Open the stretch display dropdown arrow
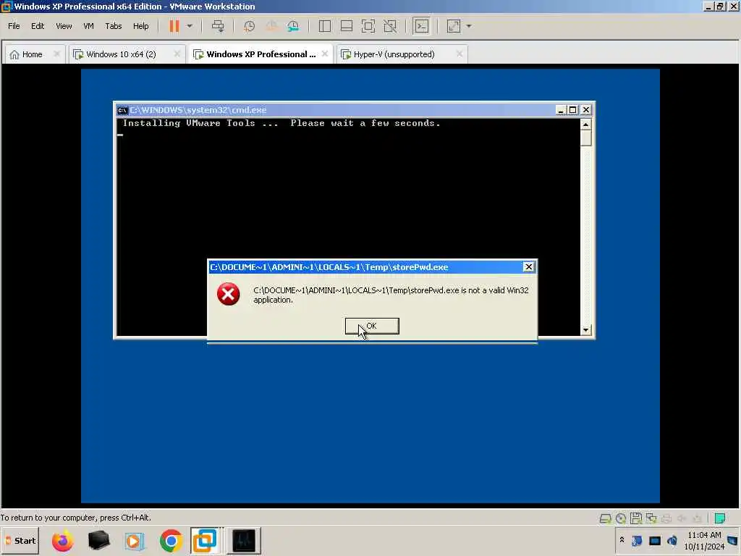741x556 pixels. 469,26
